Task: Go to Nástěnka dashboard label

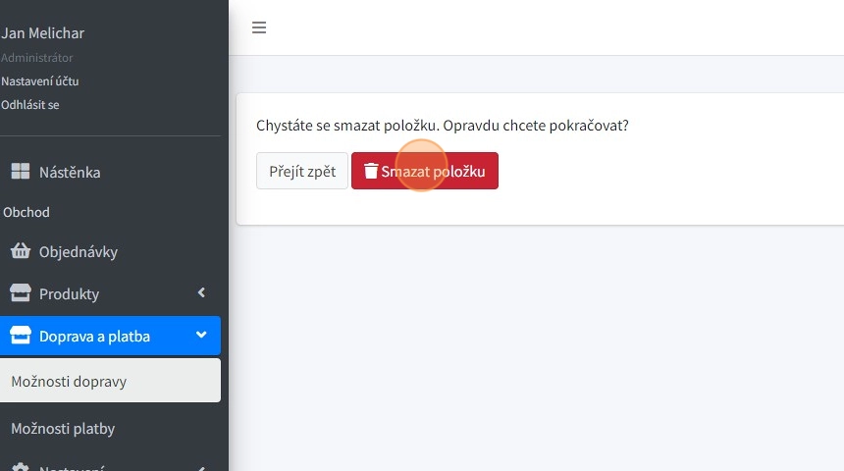Action: (70, 173)
